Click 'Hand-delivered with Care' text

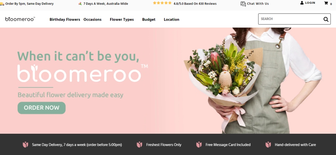tap(295, 145)
